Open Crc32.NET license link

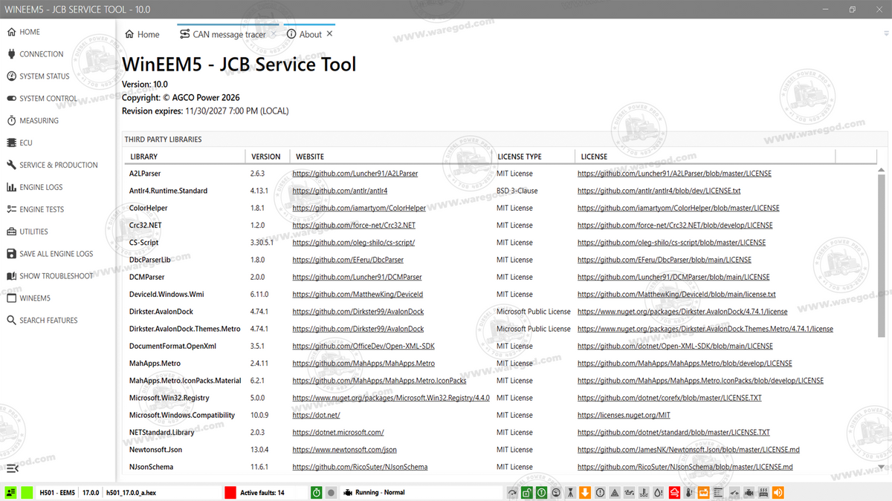[675, 226]
